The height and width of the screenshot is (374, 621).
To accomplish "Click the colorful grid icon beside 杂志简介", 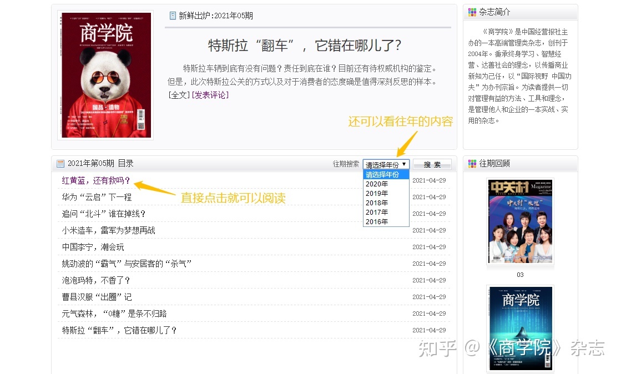I will pyautogui.click(x=472, y=12).
